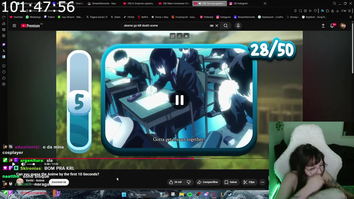Click the magnifier search button beside query
354x199 pixels.
click(226, 26)
